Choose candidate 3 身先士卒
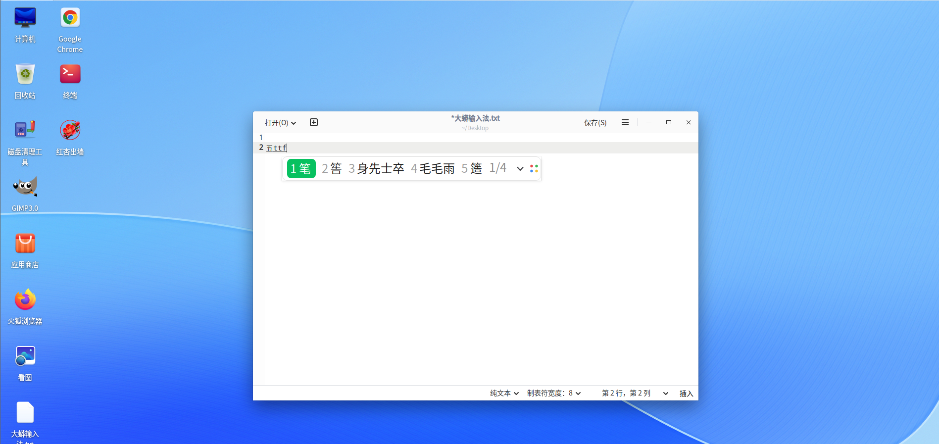The image size is (939, 444). pos(377,169)
